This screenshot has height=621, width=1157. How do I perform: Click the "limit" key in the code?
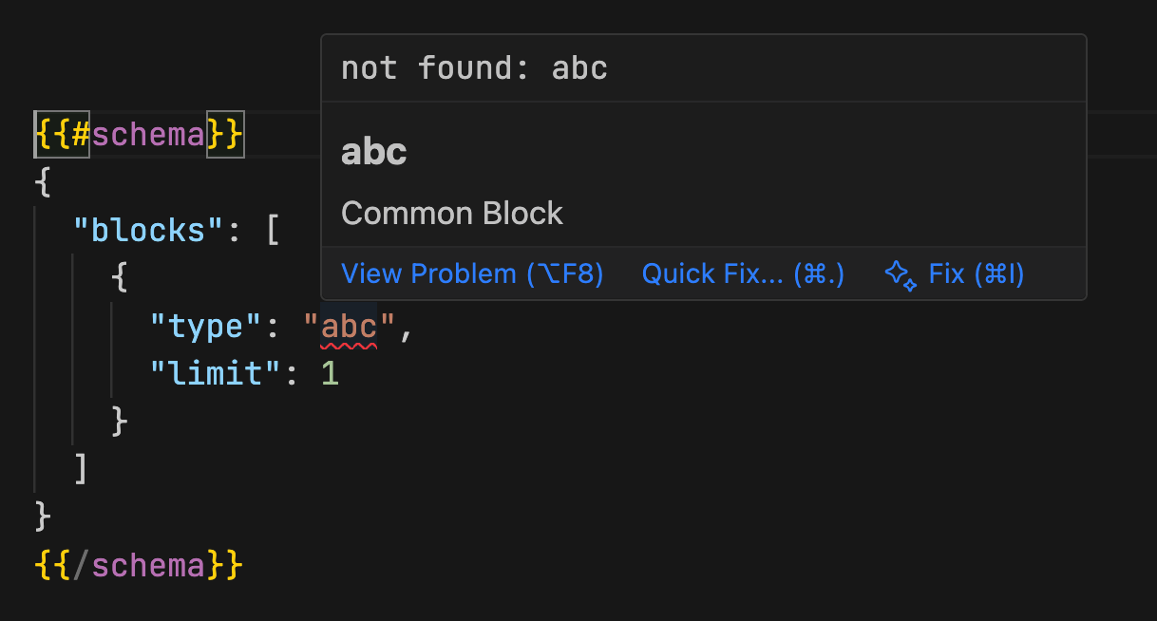tap(207, 373)
